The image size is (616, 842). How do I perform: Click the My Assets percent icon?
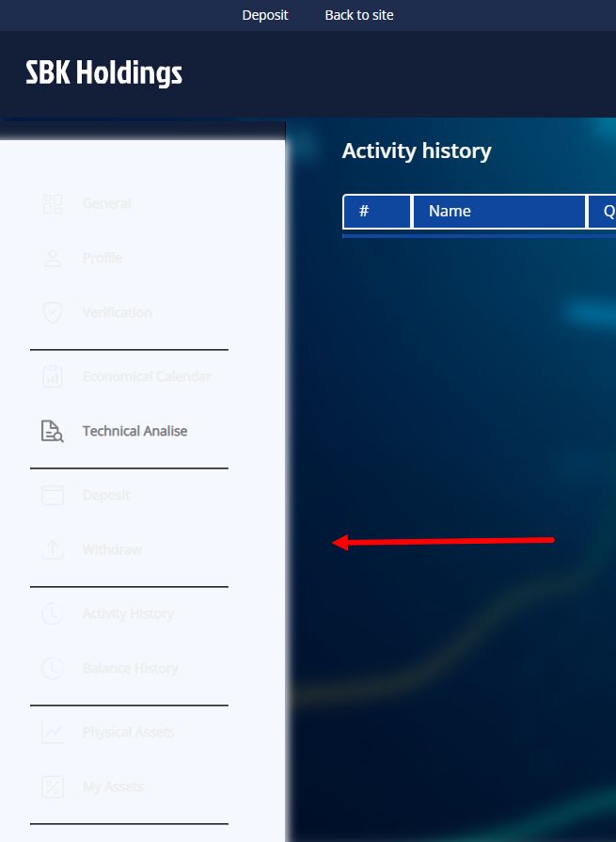pyautogui.click(x=53, y=786)
